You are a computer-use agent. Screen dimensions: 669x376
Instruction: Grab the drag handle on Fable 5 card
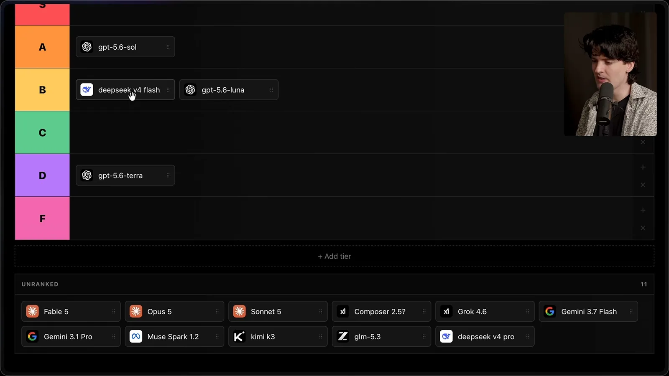pyautogui.click(x=114, y=311)
